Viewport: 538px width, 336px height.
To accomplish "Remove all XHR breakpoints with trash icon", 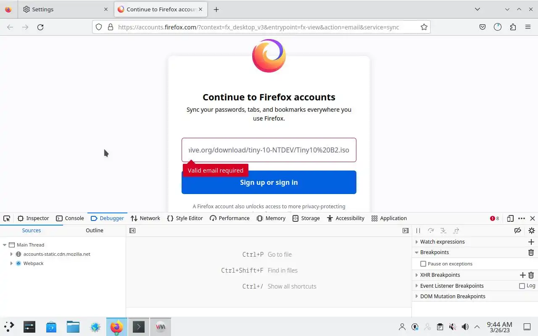I will 531,275.
